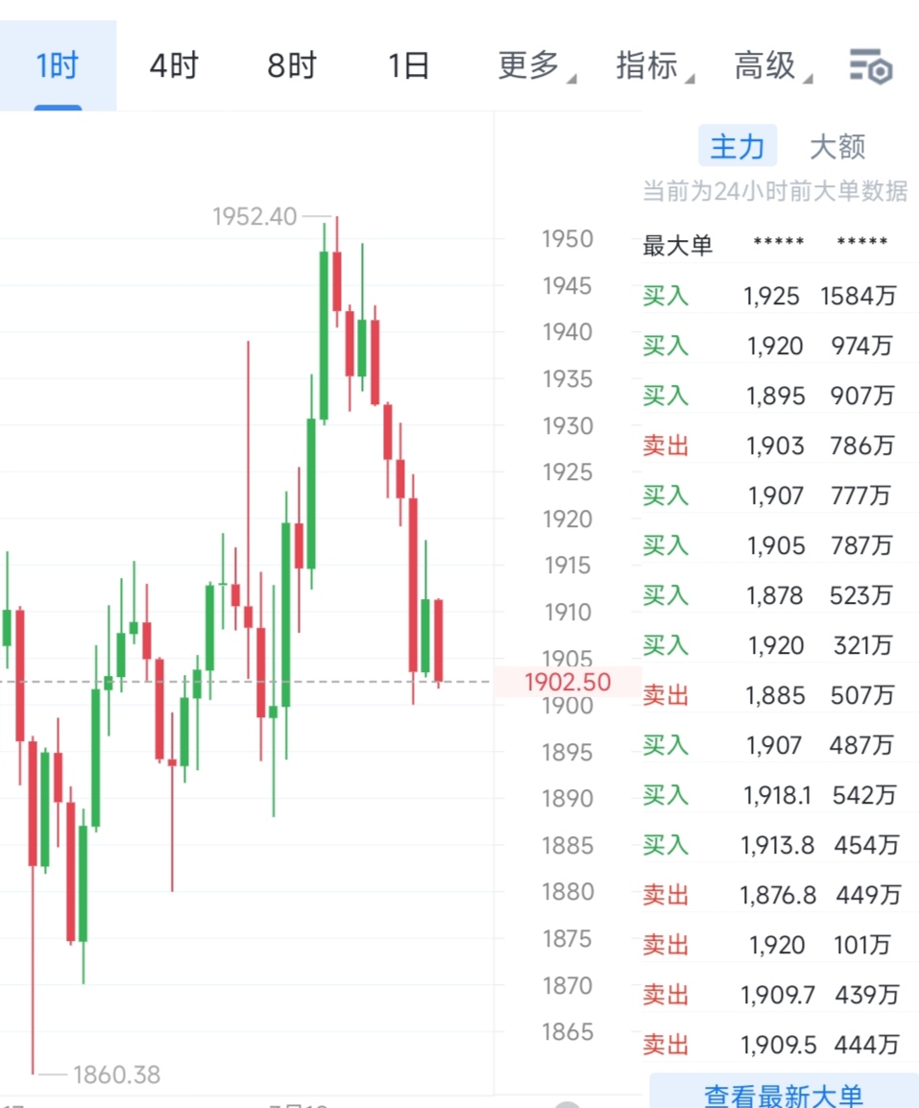The width and height of the screenshot is (919, 1108).
Task: Switch to the 8时 timeframe
Action: pyautogui.click(x=289, y=64)
